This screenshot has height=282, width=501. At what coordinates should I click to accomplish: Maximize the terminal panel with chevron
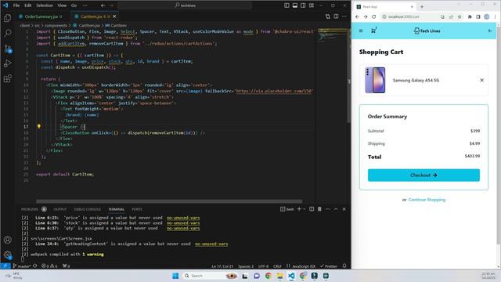point(336,209)
